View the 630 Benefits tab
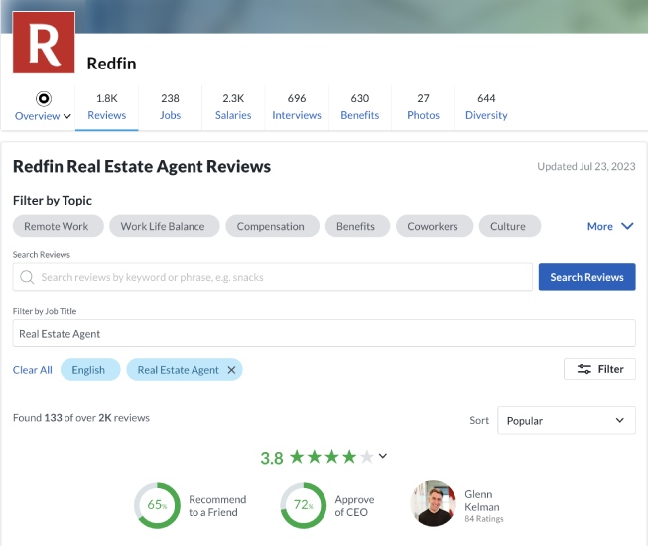Viewport: 648px width, 546px height. pos(359,107)
